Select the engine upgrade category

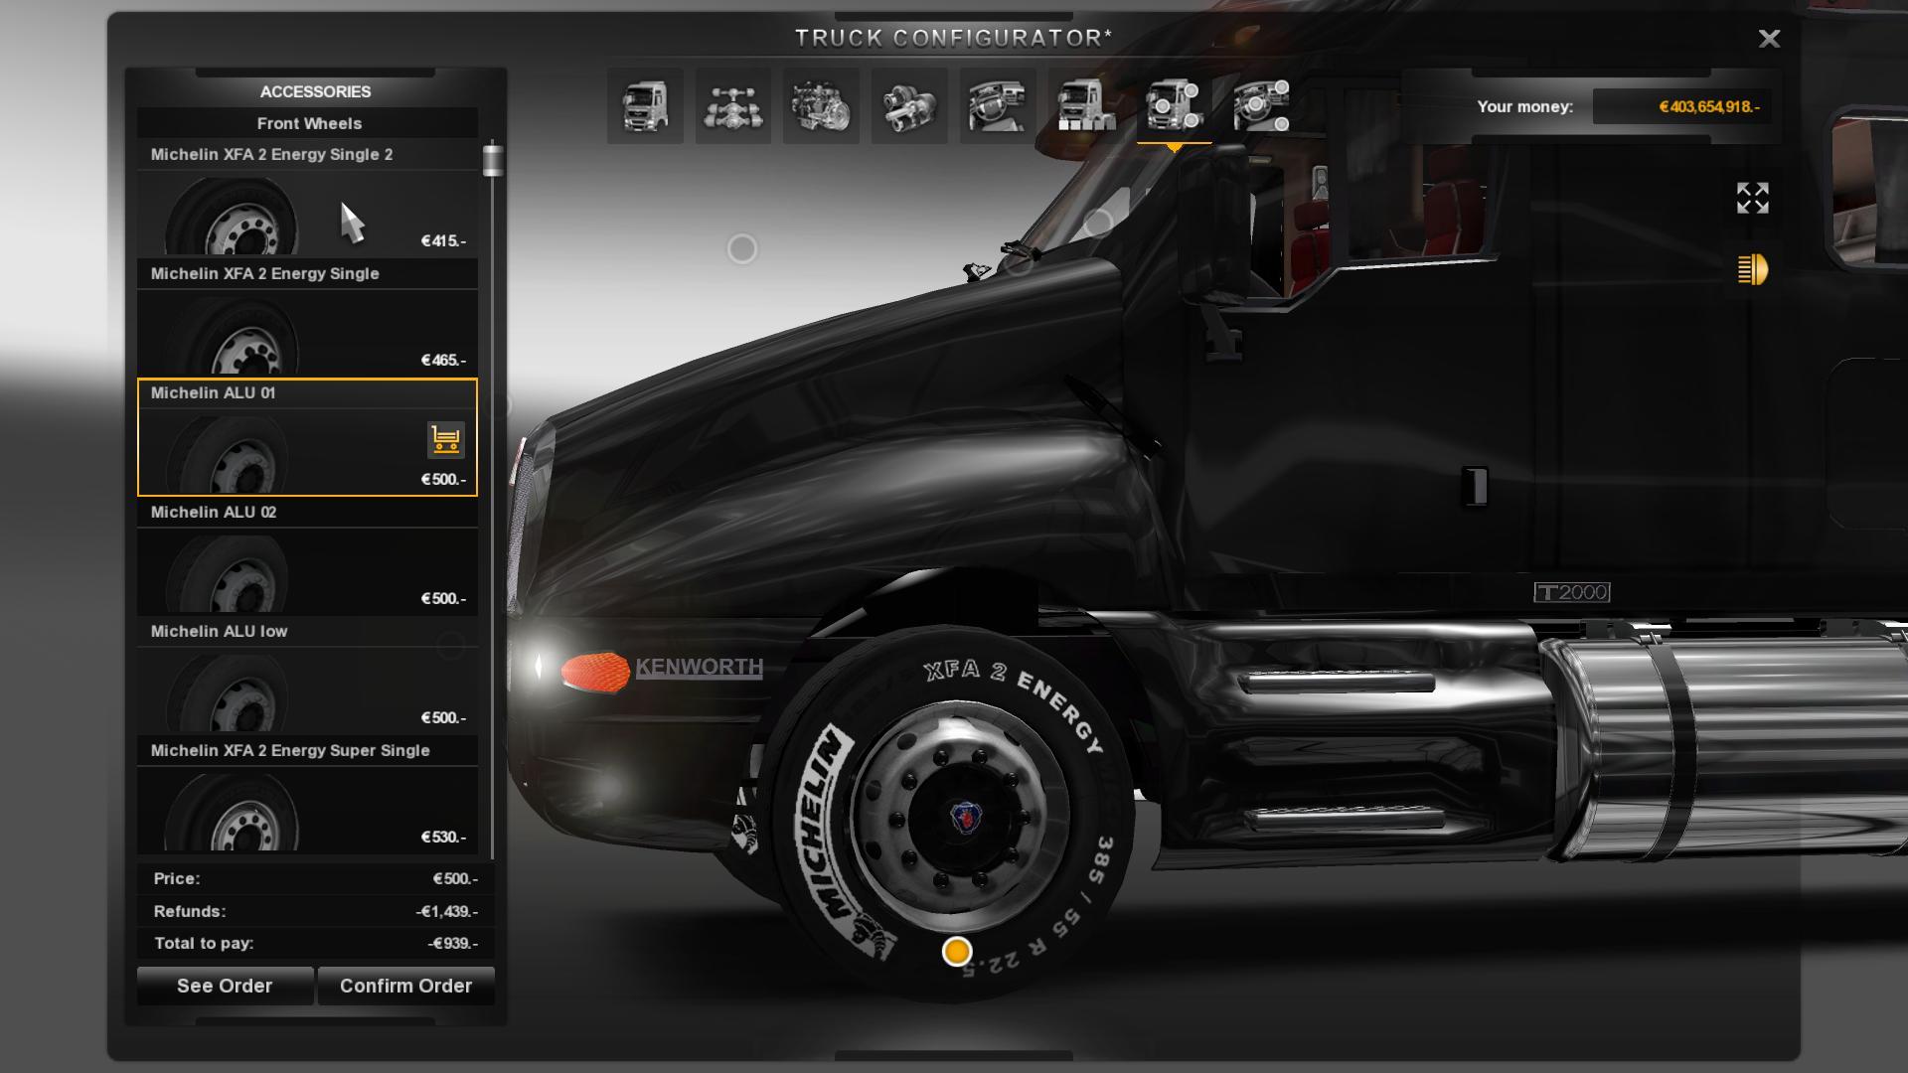821,105
